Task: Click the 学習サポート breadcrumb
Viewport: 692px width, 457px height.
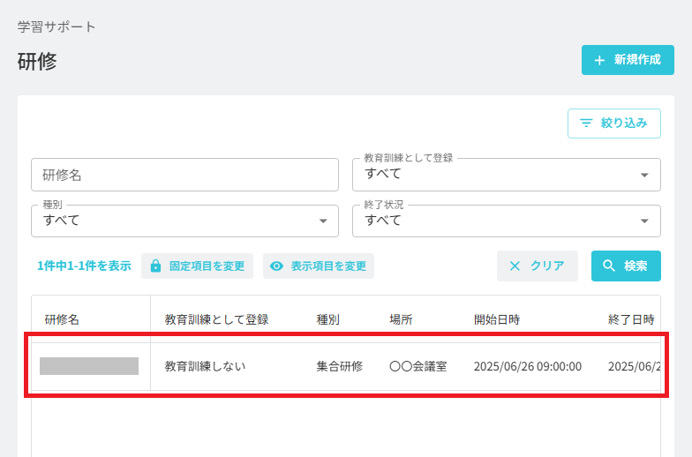Action: [56, 26]
